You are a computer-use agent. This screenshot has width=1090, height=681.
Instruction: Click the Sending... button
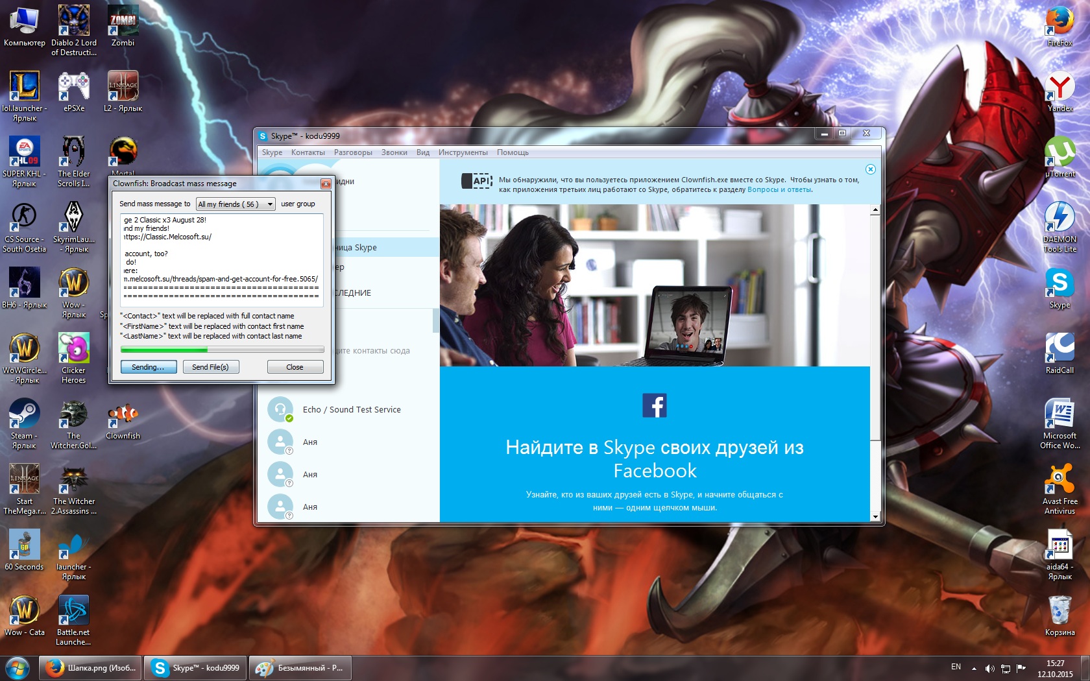click(x=148, y=367)
